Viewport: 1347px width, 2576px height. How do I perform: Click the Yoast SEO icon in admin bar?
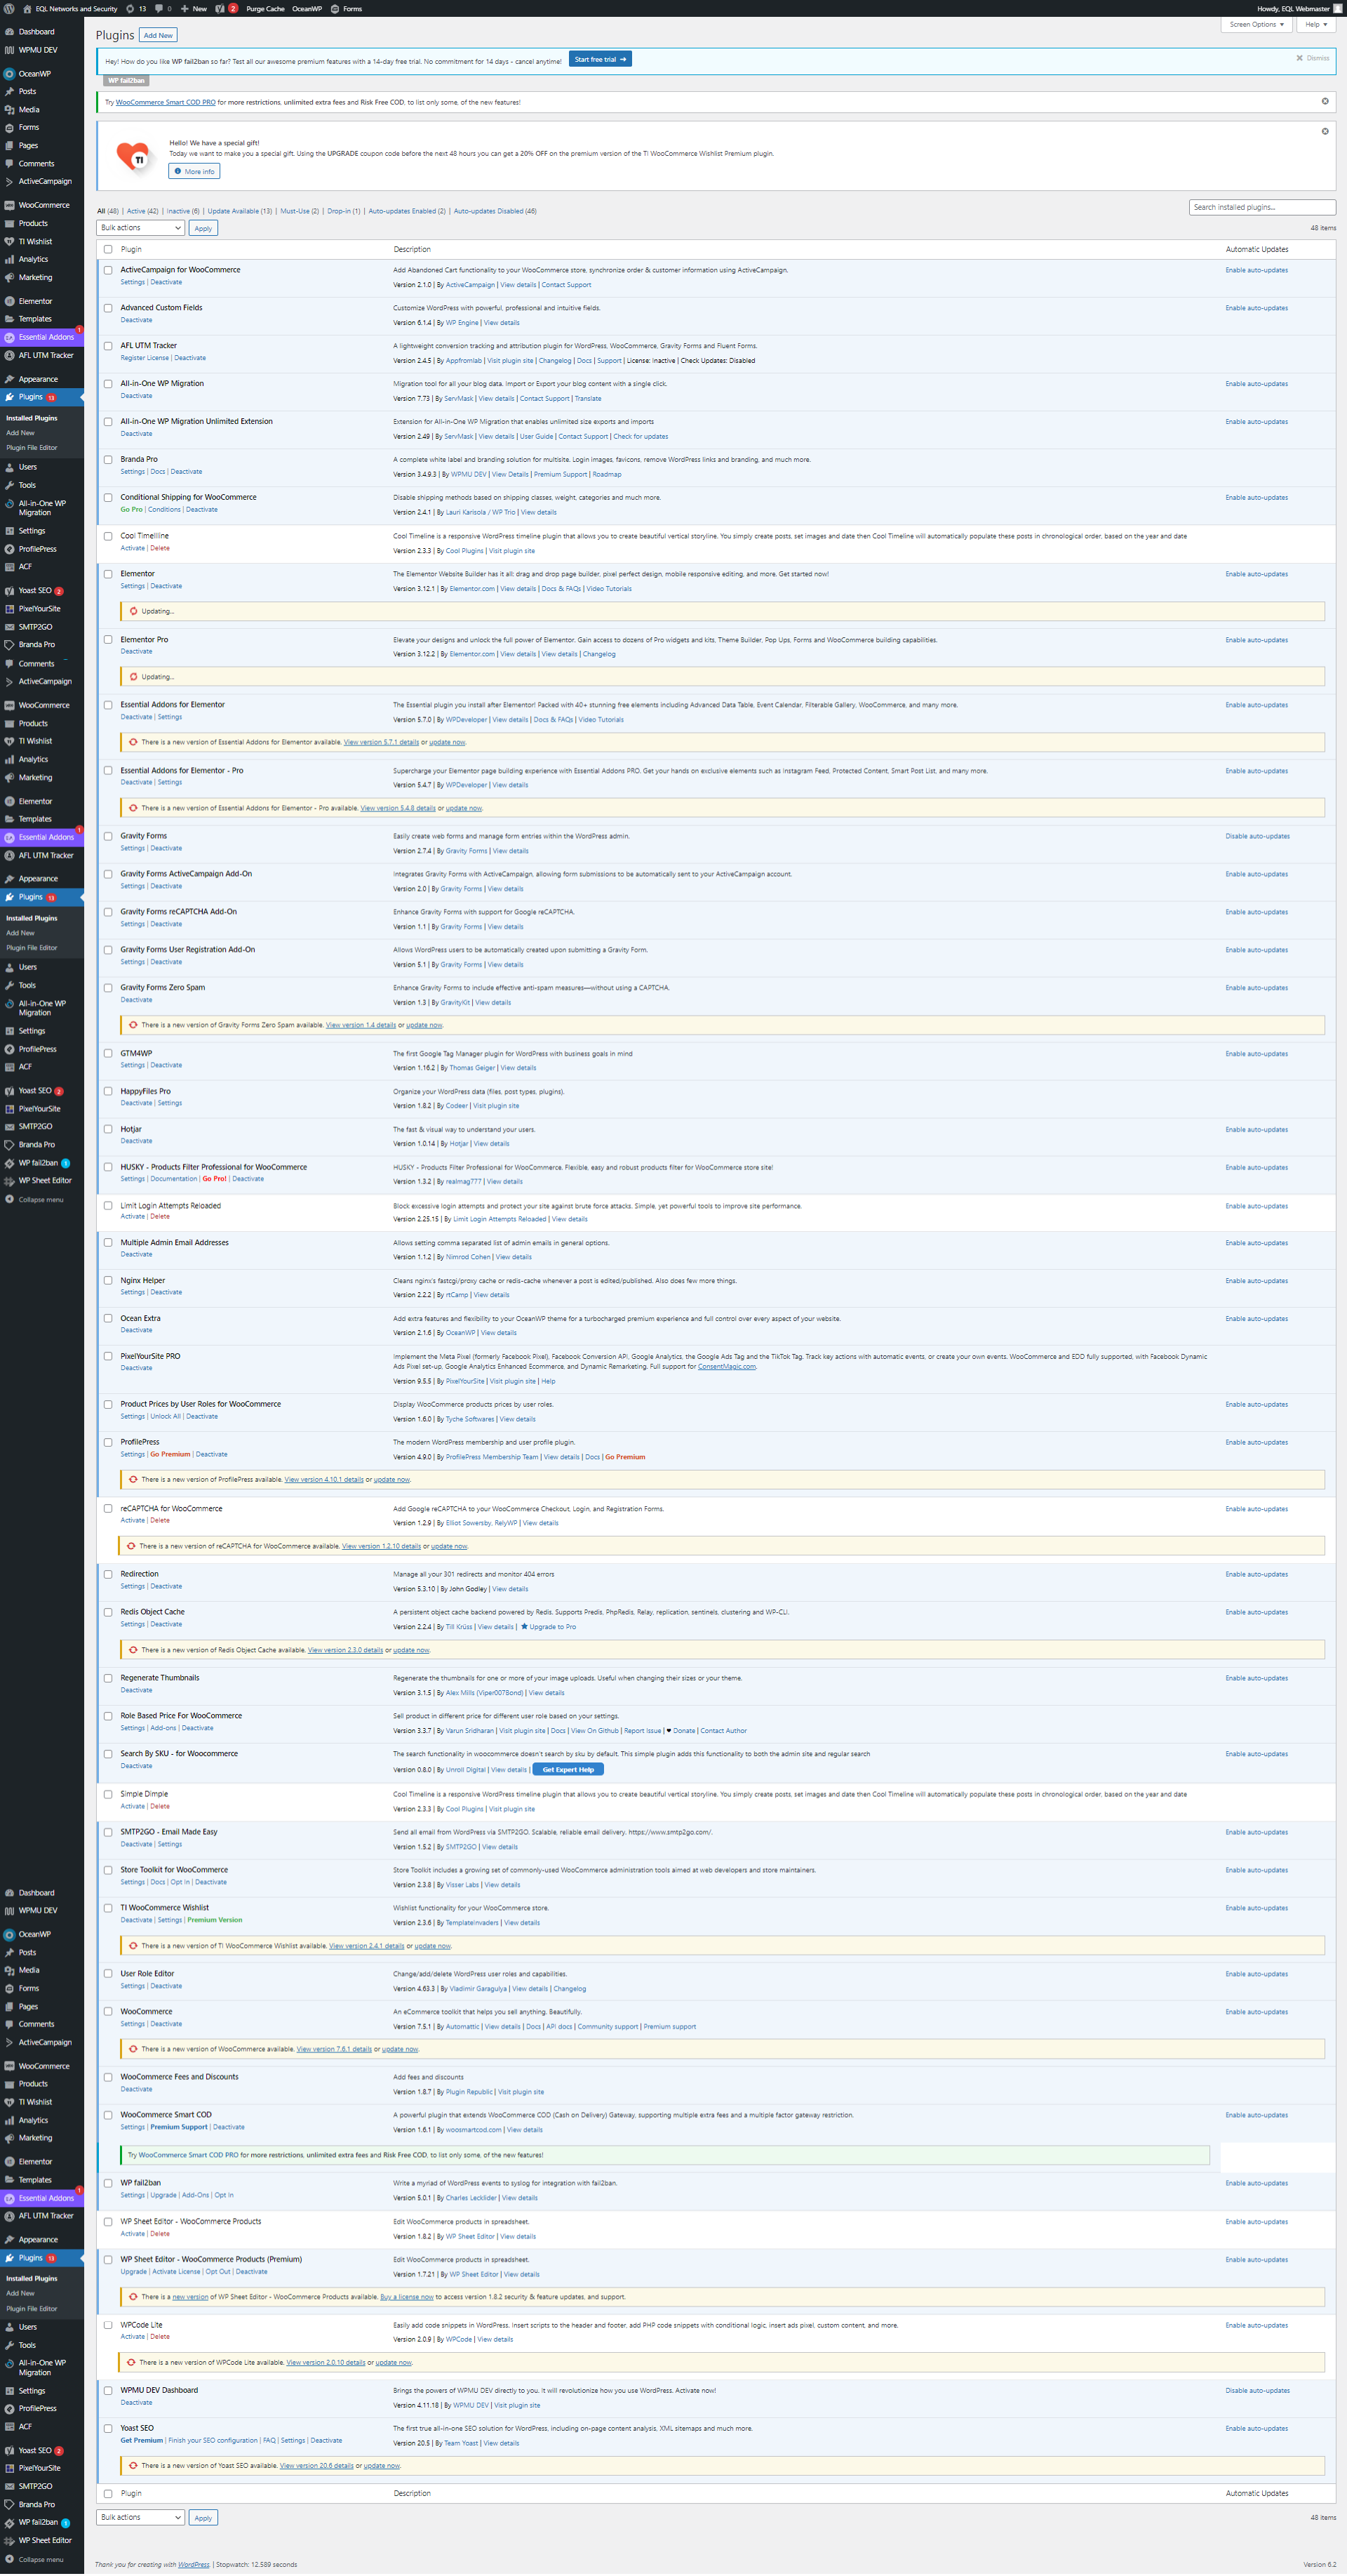(x=221, y=8)
